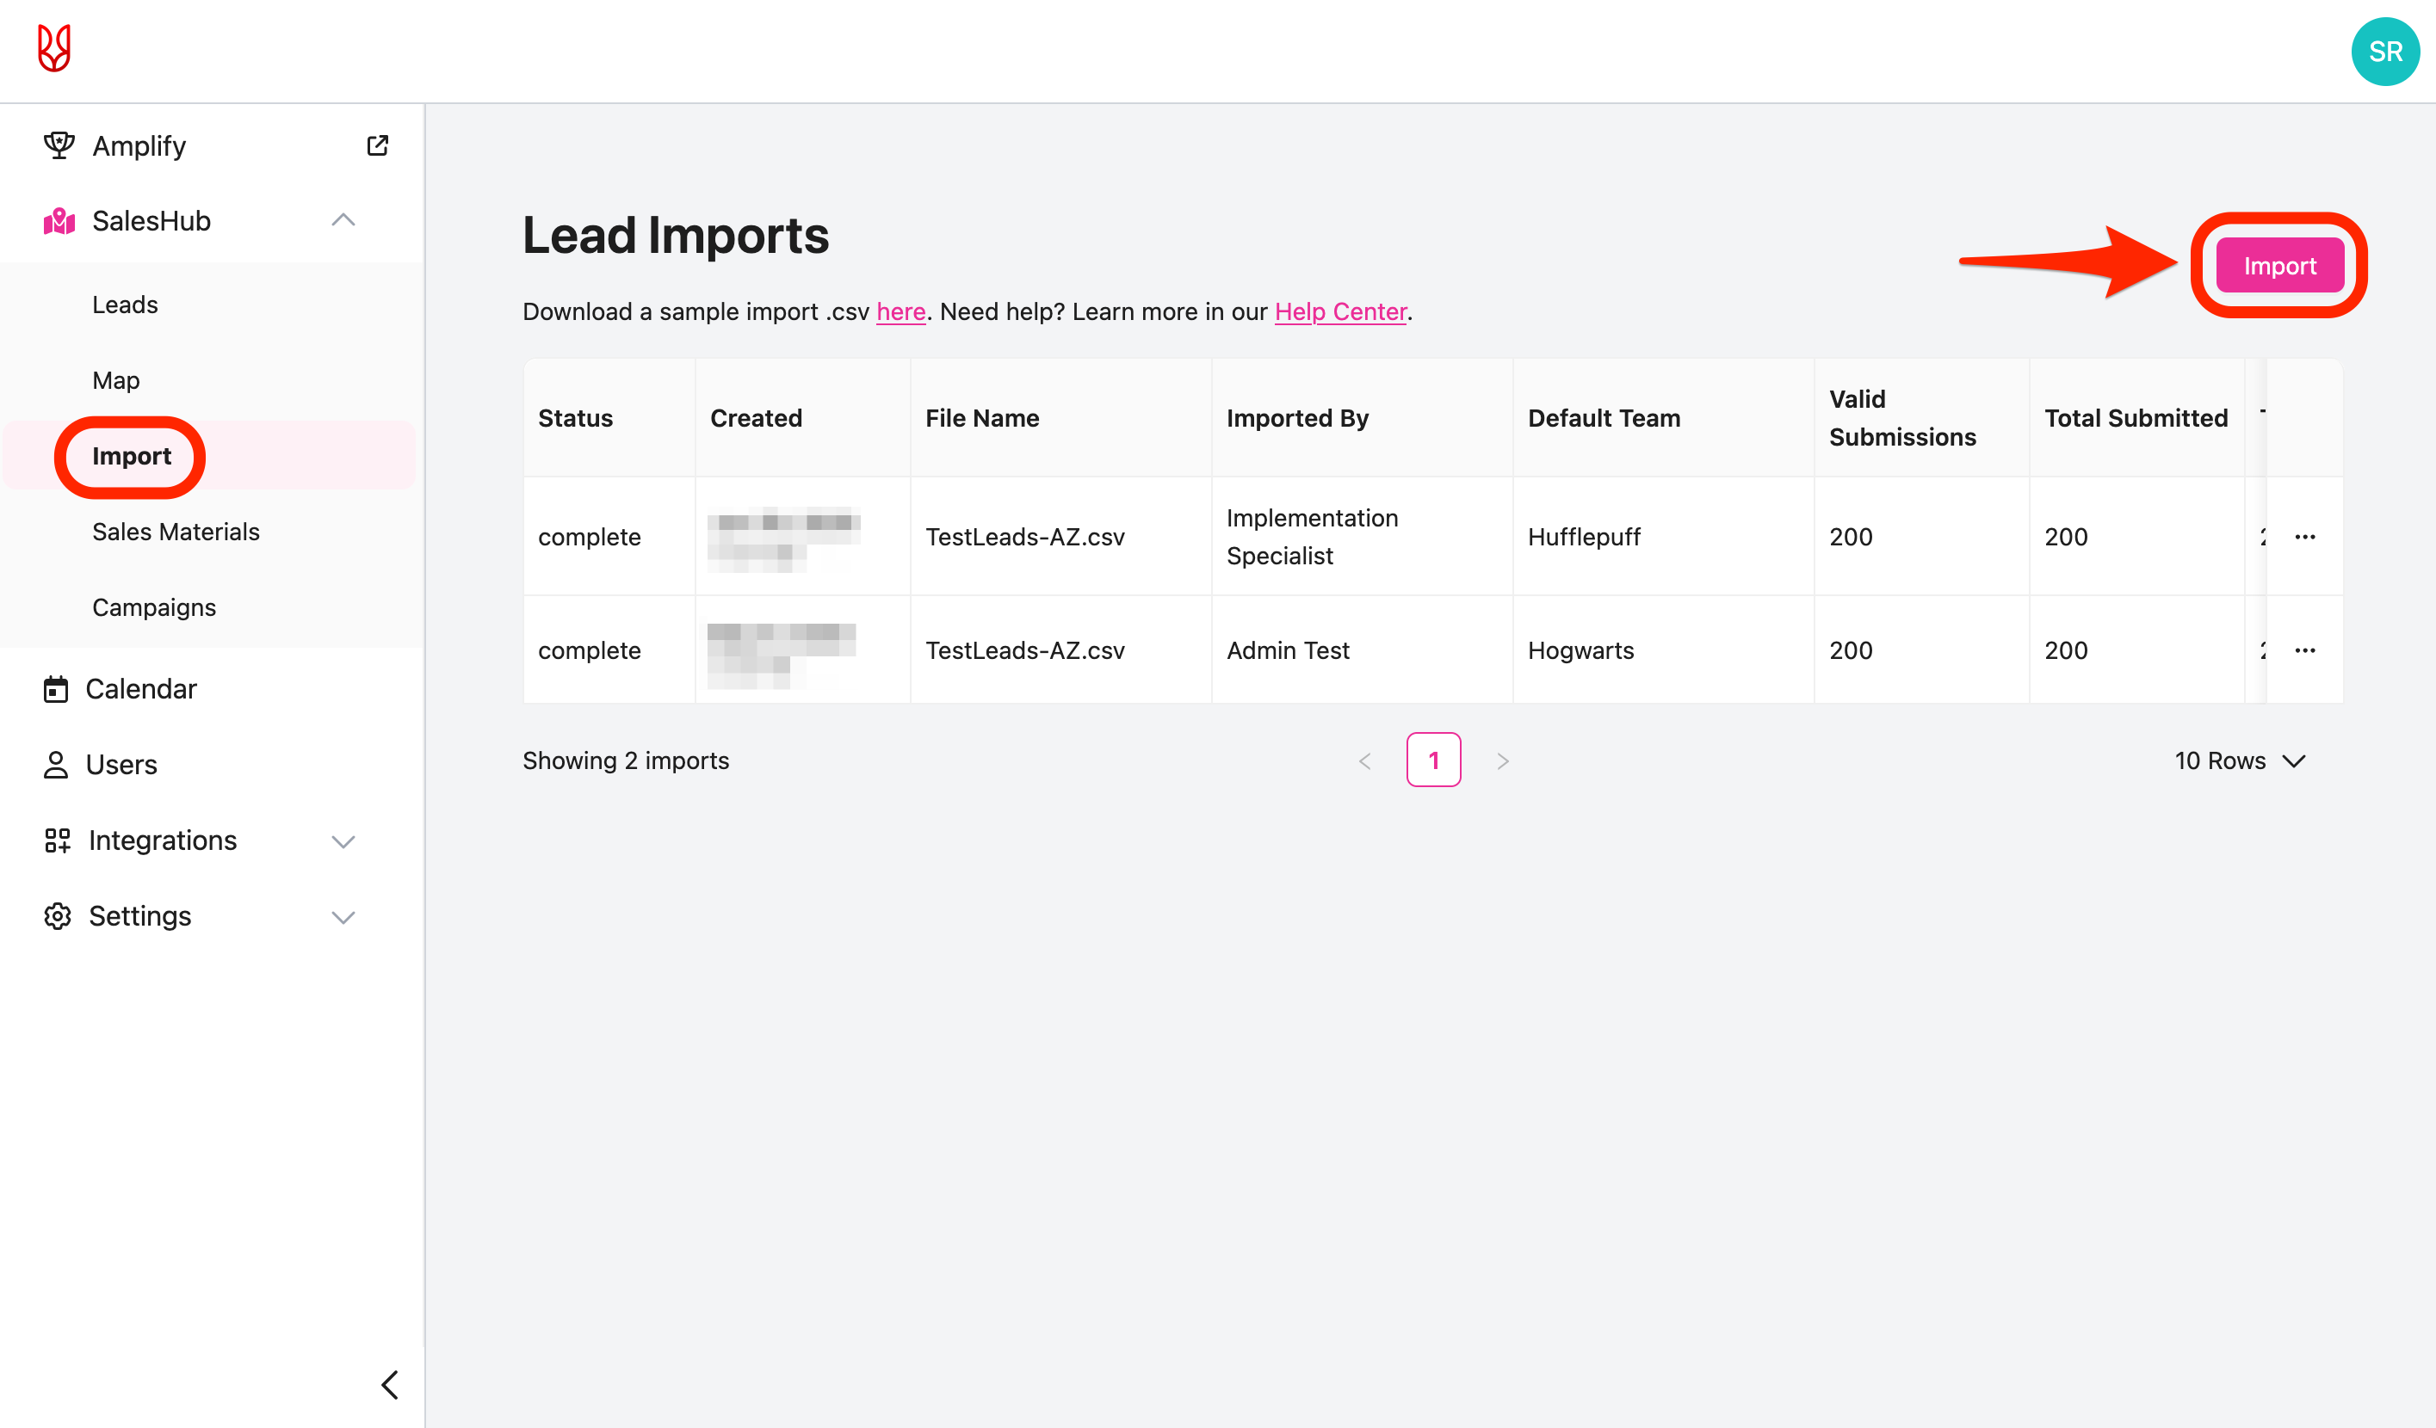The width and height of the screenshot is (2436, 1428).
Task: Open Amplify via external link icon
Action: [377, 145]
